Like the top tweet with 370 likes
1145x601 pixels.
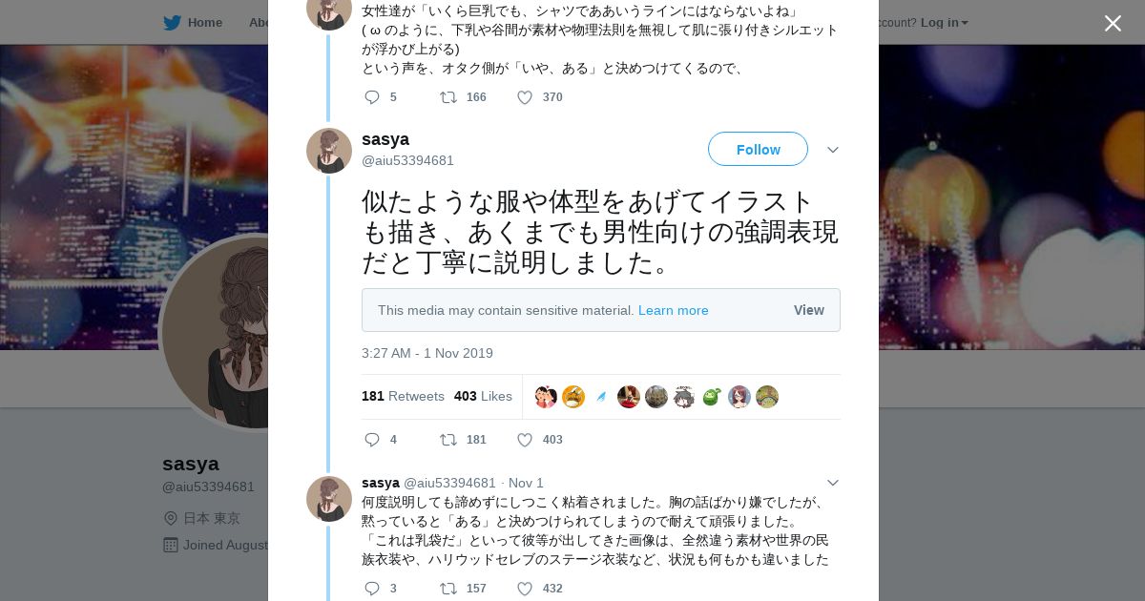pos(525,97)
